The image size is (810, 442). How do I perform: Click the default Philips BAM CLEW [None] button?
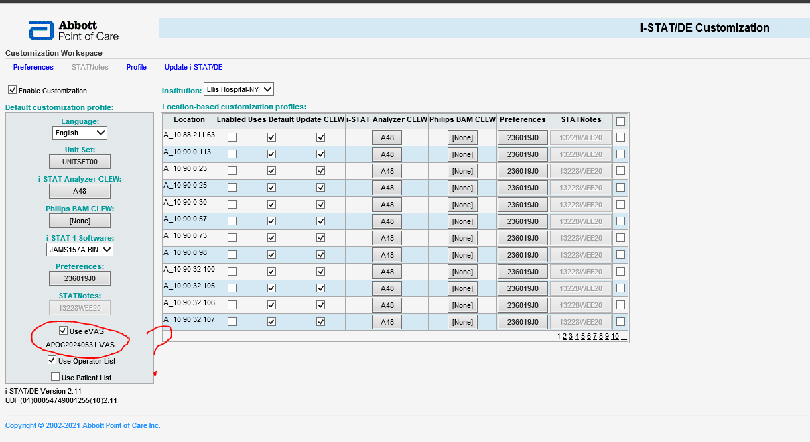point(80,221)
